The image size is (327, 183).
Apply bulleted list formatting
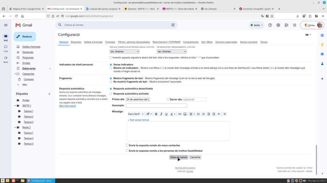(203, 114)
